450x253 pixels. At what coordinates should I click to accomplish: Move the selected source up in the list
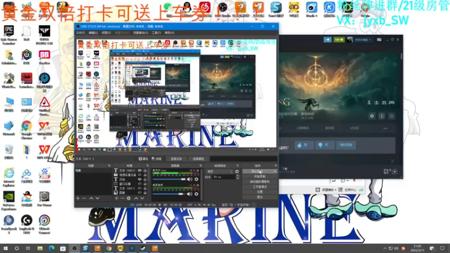pyautogui.click(x=136, y=198)
